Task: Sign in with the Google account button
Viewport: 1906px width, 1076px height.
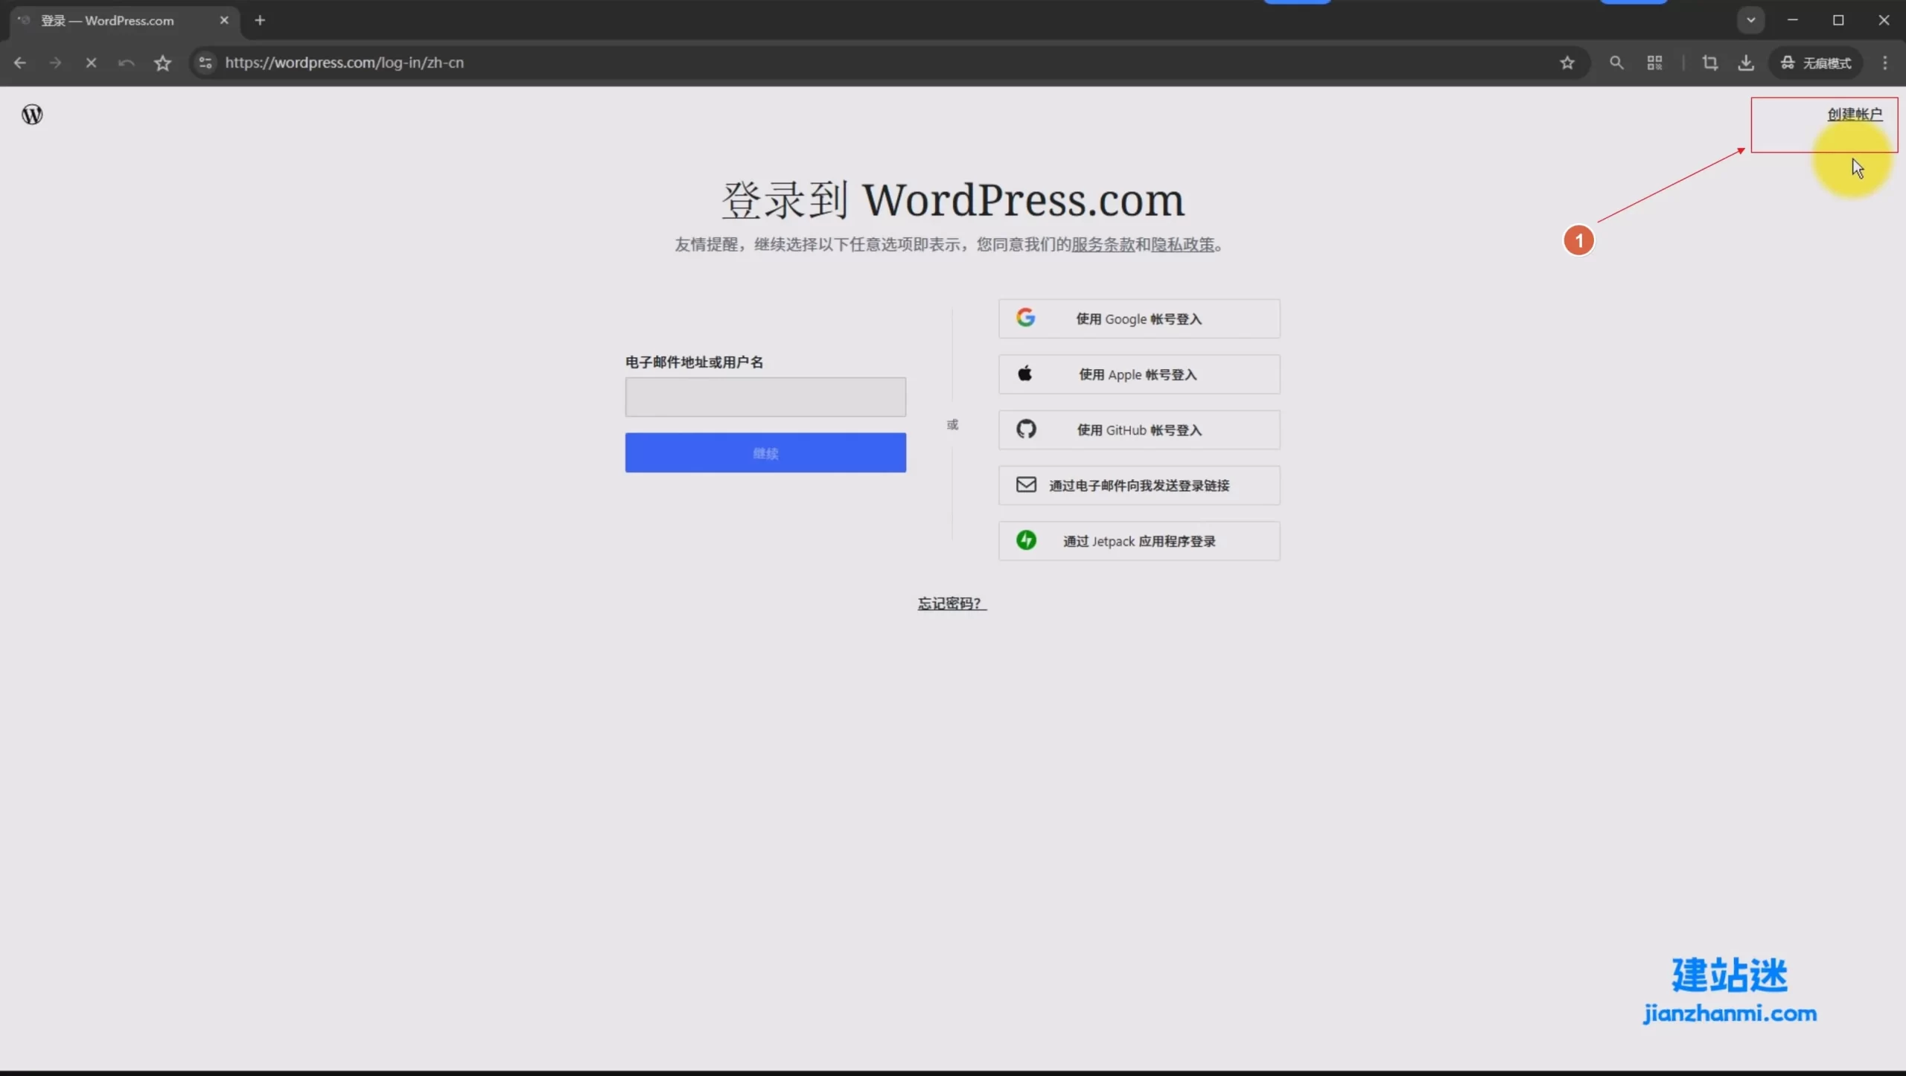Action: [1138, 318]
